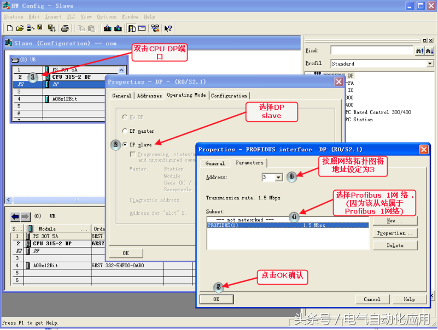The width and height of the screenshot is (438, 330).
Task: Switch to the General tab in PROFIBUS interface
Action: tap(215, 163)
